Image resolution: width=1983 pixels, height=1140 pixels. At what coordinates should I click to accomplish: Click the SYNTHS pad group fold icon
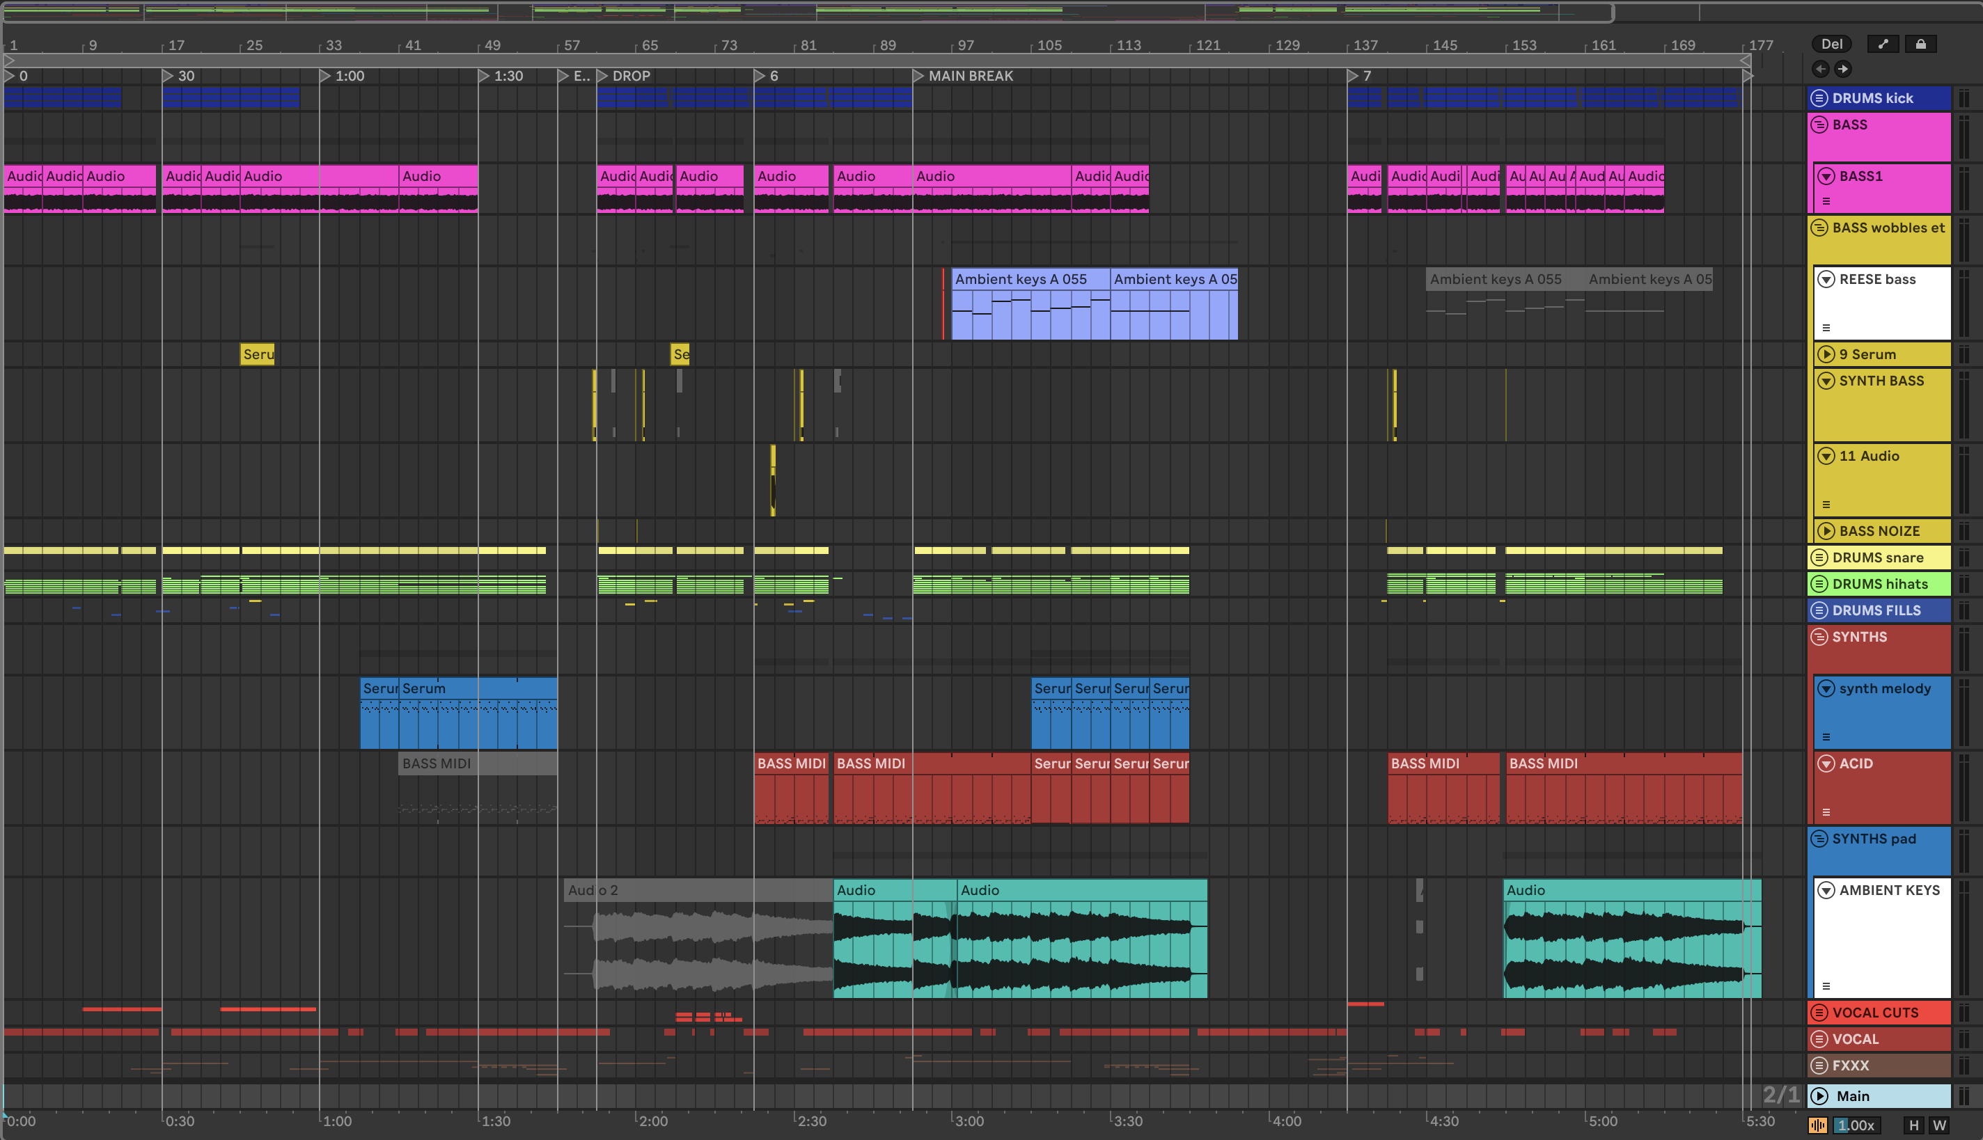pos(1819,839)
